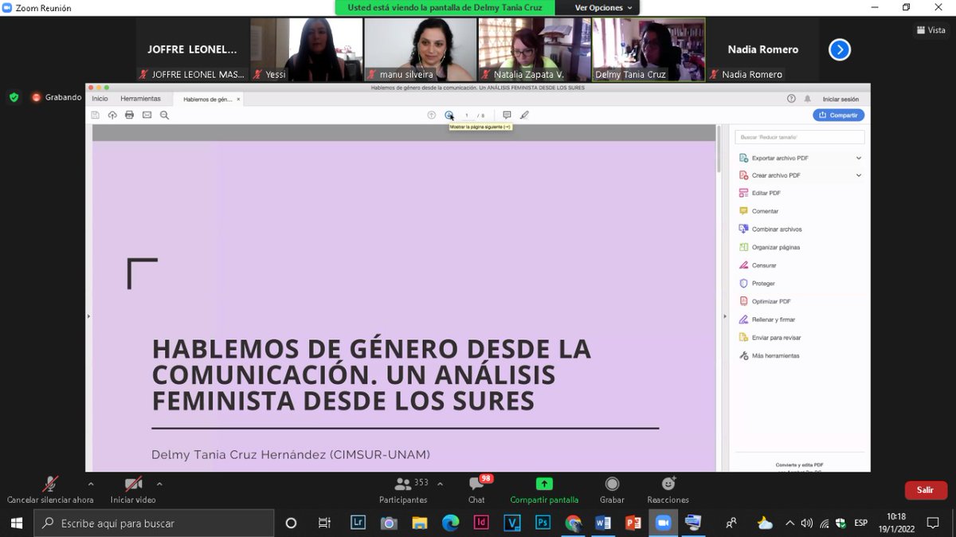Click the Acrobat print icon
956x537 pixels.
129,115
